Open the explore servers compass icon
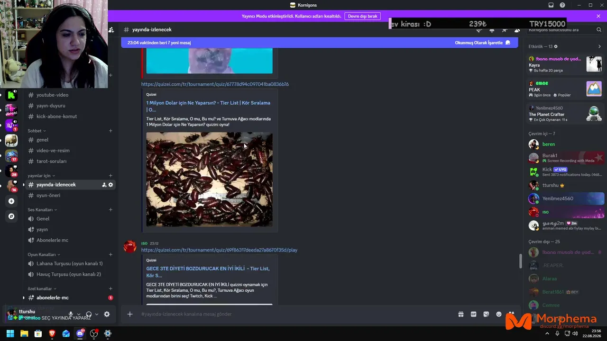The width and height of the screenshot is (607, 341). (x=11, y=216)
